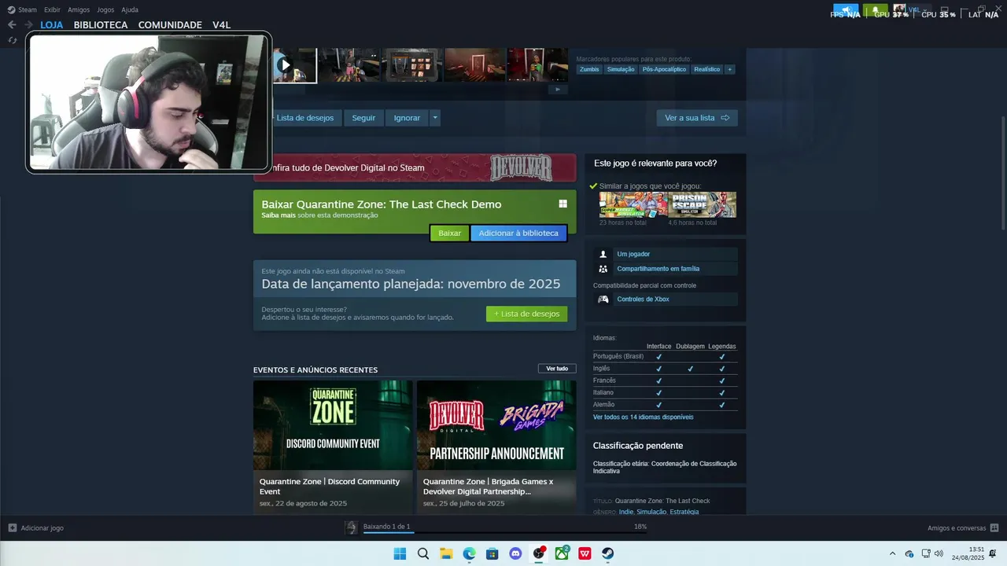Click the Xbox controller icon
The width and height of the screenshot is (1007, 566).
coord(603,300)
